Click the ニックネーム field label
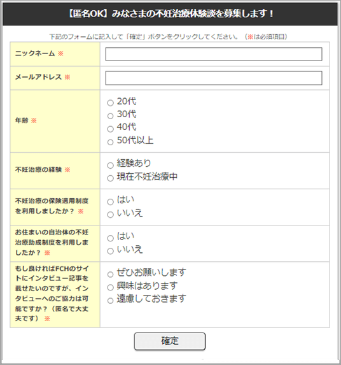This screenshot has width=341, height=365. coord(35,54)
